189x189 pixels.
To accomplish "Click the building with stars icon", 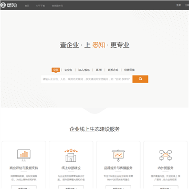I will click(71, 155).
